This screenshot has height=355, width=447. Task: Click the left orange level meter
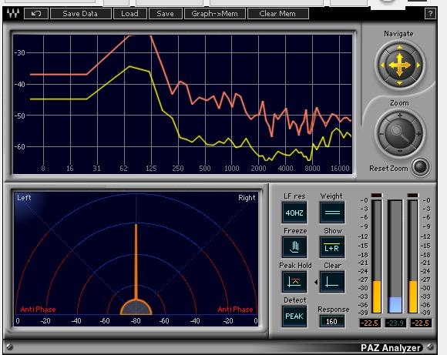pos(377,256)
